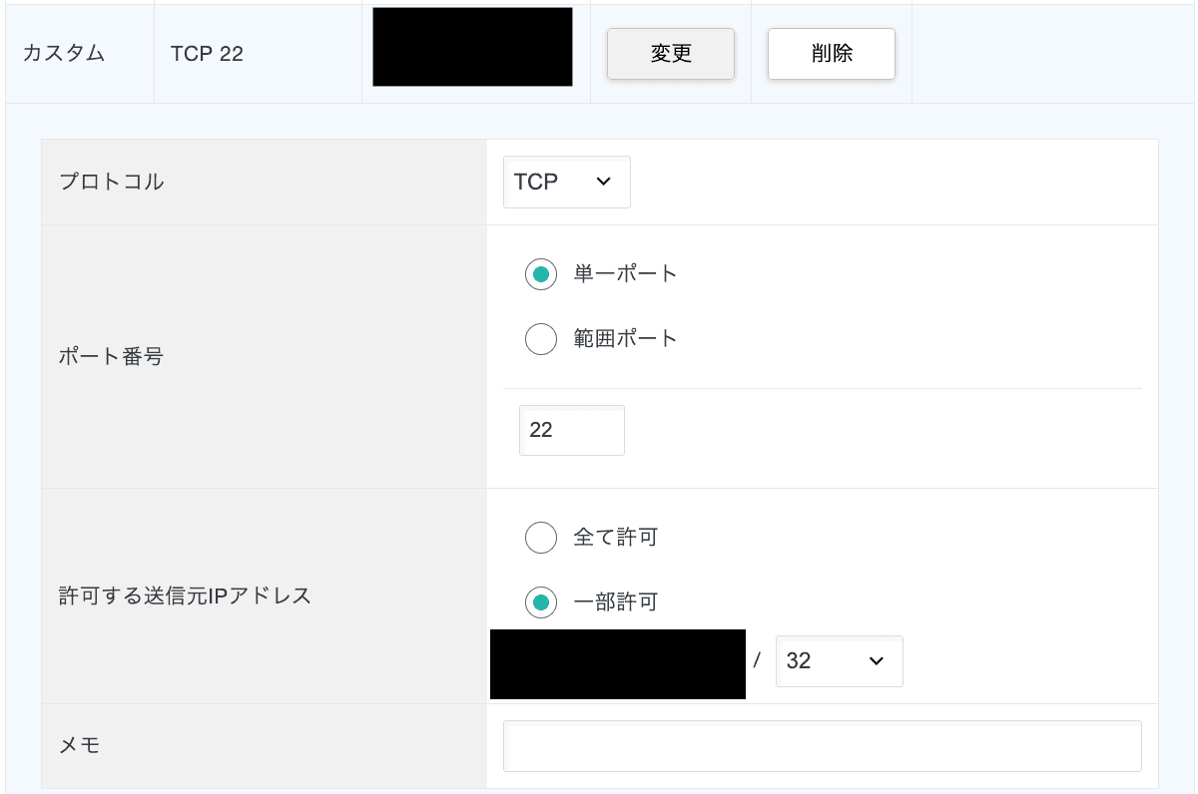Viewport: 1198px width, 794px height.
Task: Click the ポート番号 row label
Action: point(112,357)
